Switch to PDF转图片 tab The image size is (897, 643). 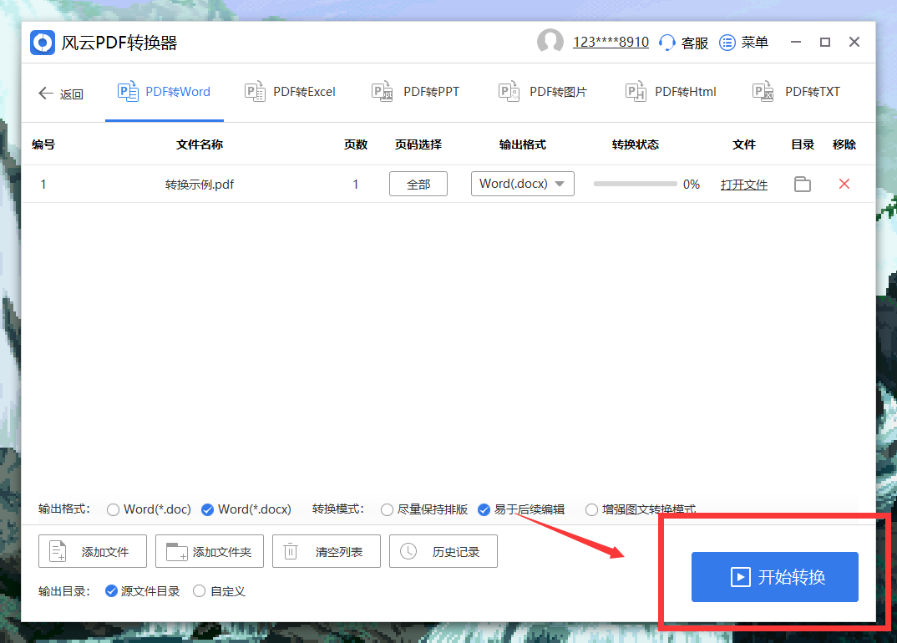tap(543, 92)
